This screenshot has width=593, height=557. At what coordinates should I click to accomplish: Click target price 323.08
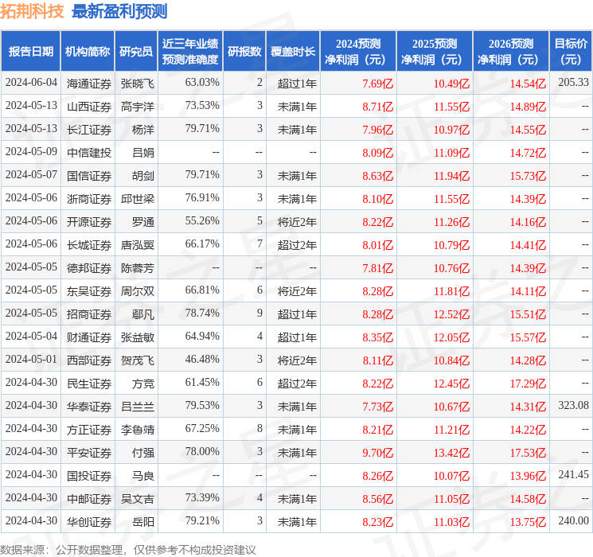click(x=573, y=405)
